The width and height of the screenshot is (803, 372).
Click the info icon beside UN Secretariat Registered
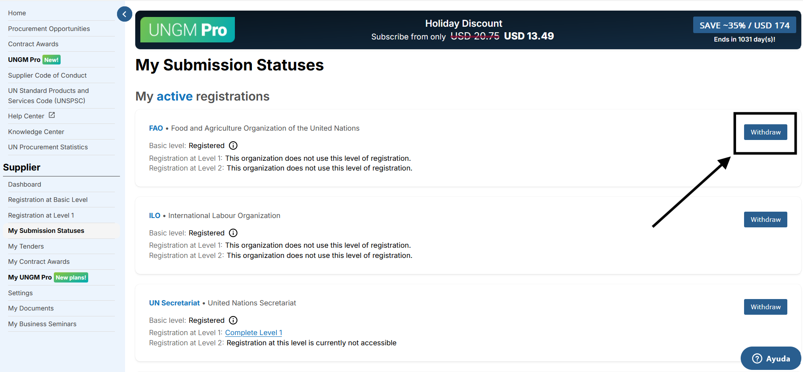pos(233,320)
